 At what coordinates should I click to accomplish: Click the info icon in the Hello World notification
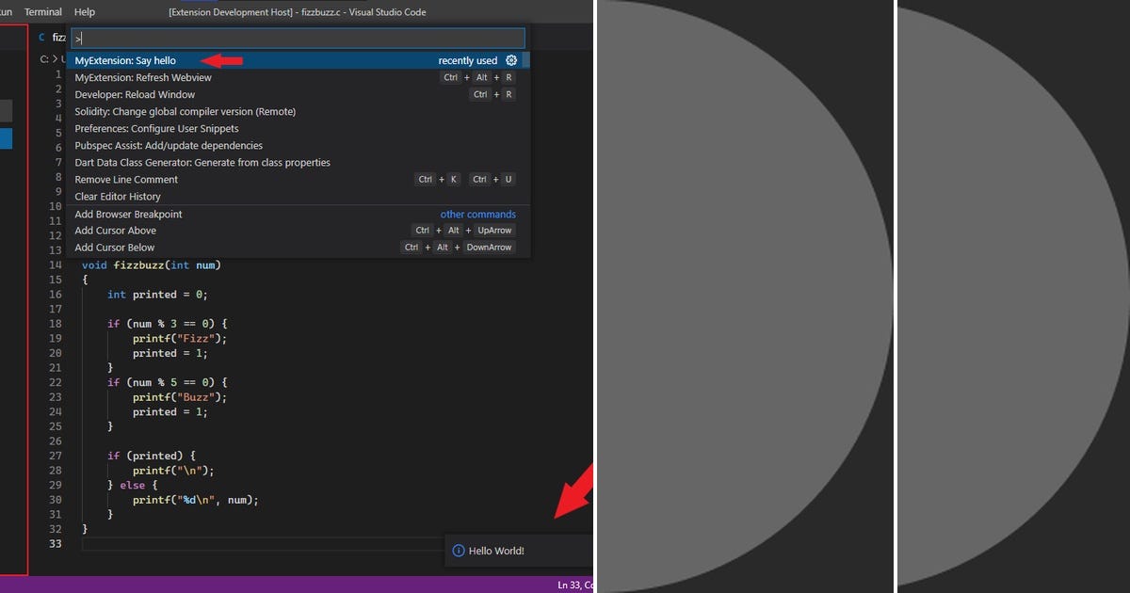458,550
